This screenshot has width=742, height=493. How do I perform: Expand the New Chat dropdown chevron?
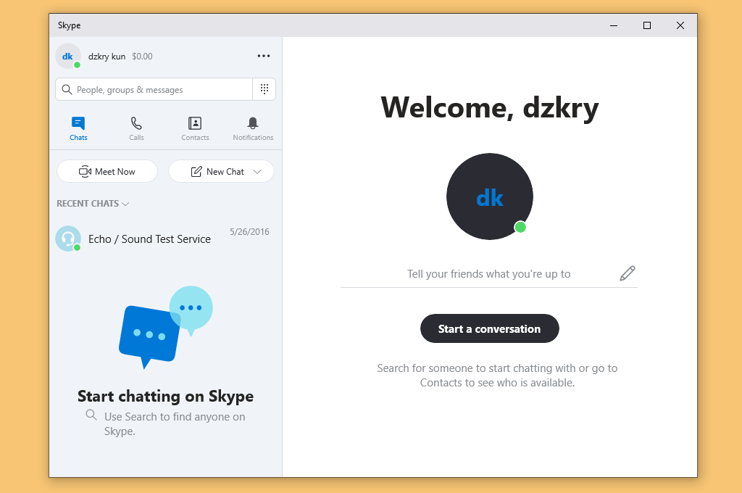[x=257, y=171]
